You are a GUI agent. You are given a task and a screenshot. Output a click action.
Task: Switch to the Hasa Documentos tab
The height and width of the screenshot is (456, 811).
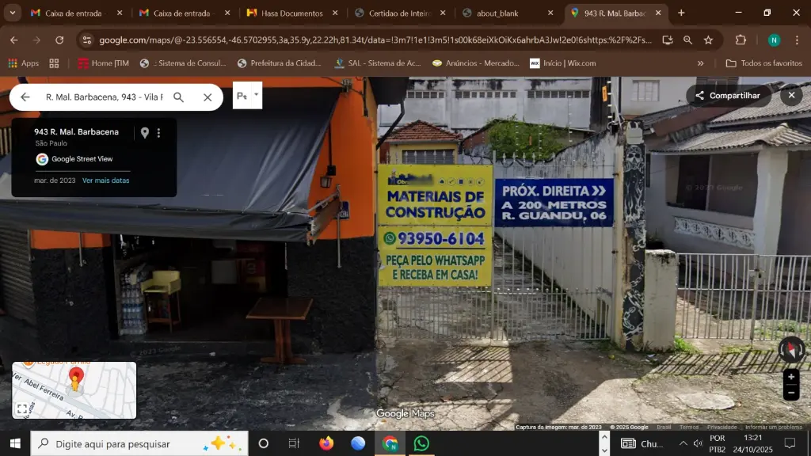[x=291, y=13]
